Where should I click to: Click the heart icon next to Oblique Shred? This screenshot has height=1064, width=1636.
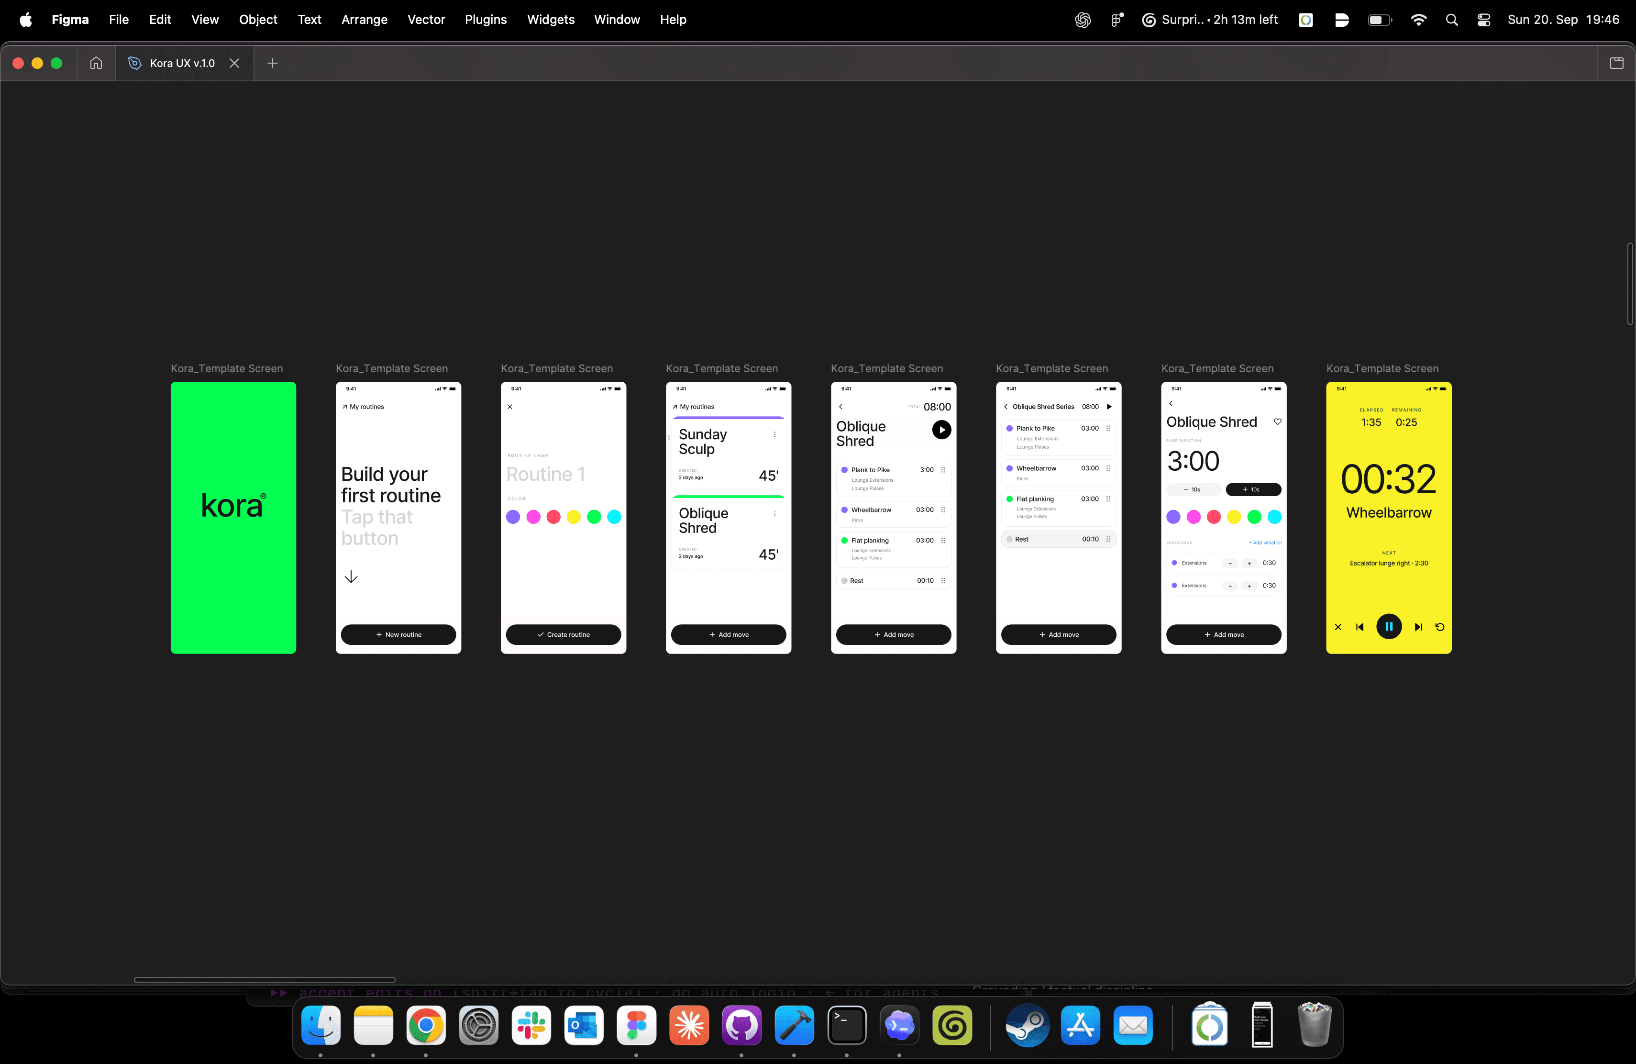click(x=1277, y=422)
